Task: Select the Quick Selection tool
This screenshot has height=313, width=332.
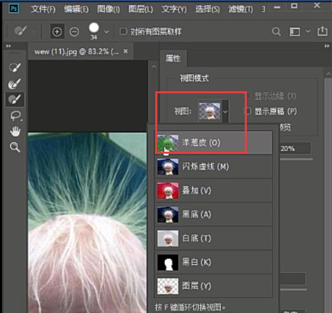Action: coord(15,67)
